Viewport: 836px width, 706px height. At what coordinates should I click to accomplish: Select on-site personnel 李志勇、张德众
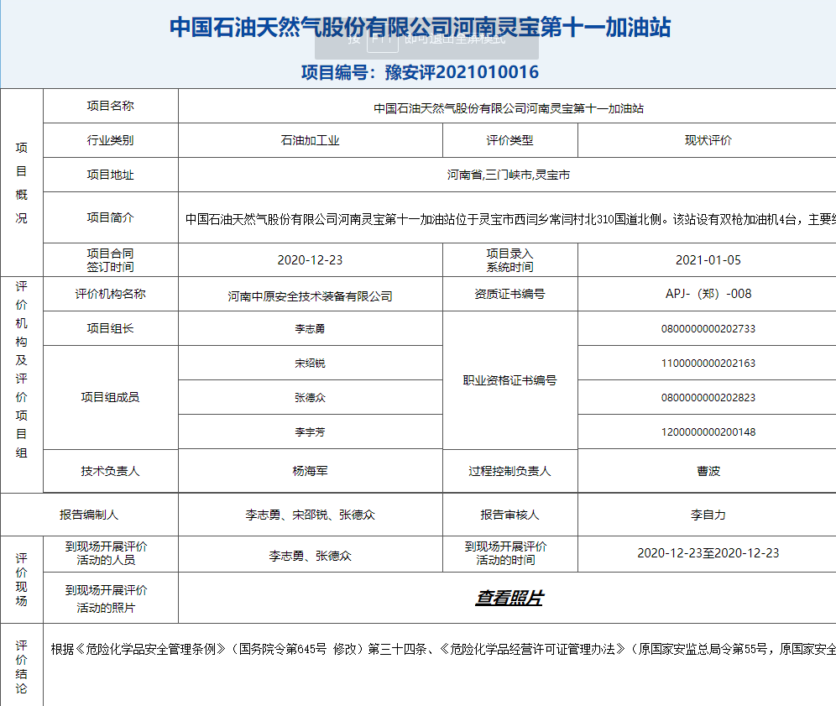click(x=310, y=556)
